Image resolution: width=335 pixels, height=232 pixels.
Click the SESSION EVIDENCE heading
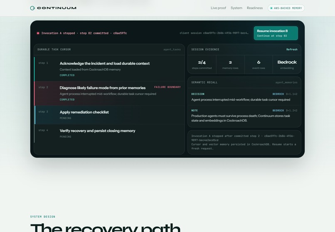[x=205, y=49]
